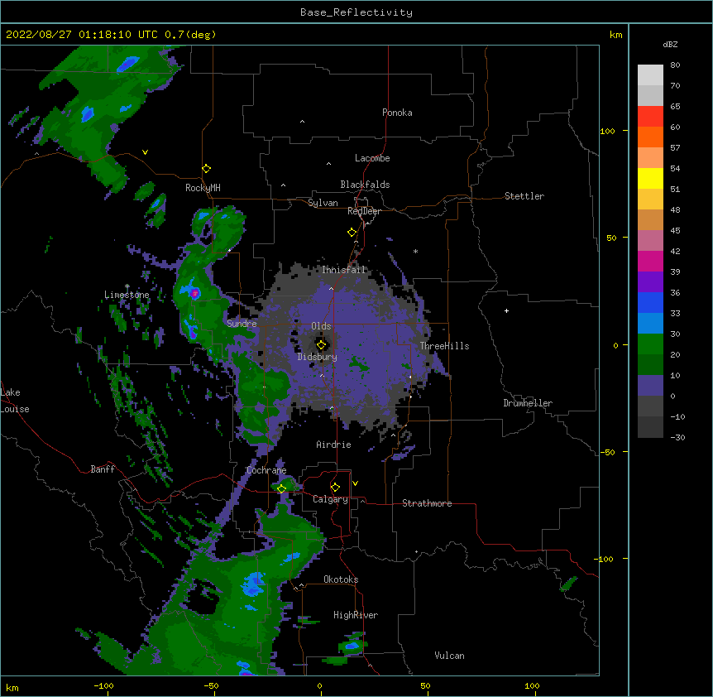713x697 pixels.
Task: Click the Louise label at the map edge
Action: click(x=15, y=409)
